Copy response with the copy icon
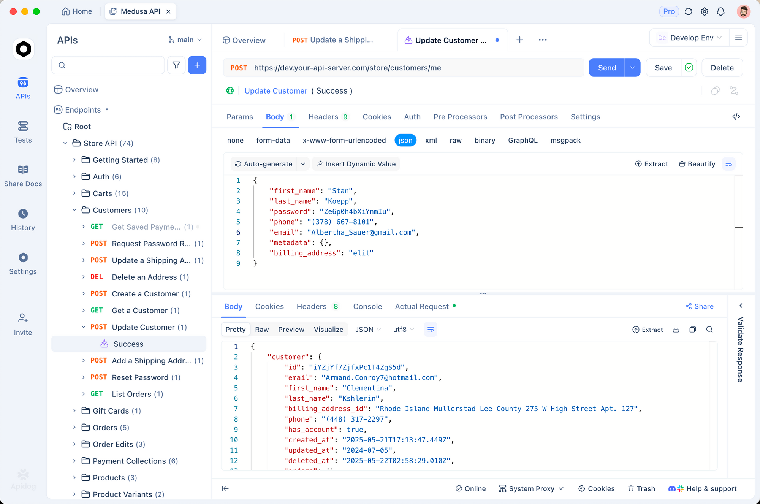 tap(693, 330)
